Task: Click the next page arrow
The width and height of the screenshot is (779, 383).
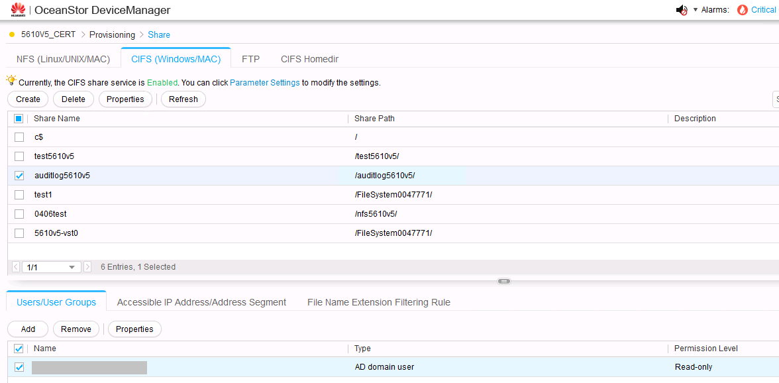Action: 87,266
